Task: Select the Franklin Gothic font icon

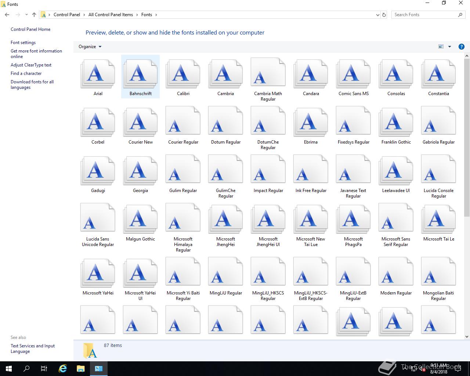Action: (396, 122)
